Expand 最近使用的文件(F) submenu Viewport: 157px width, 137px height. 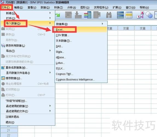coord(28,111)
